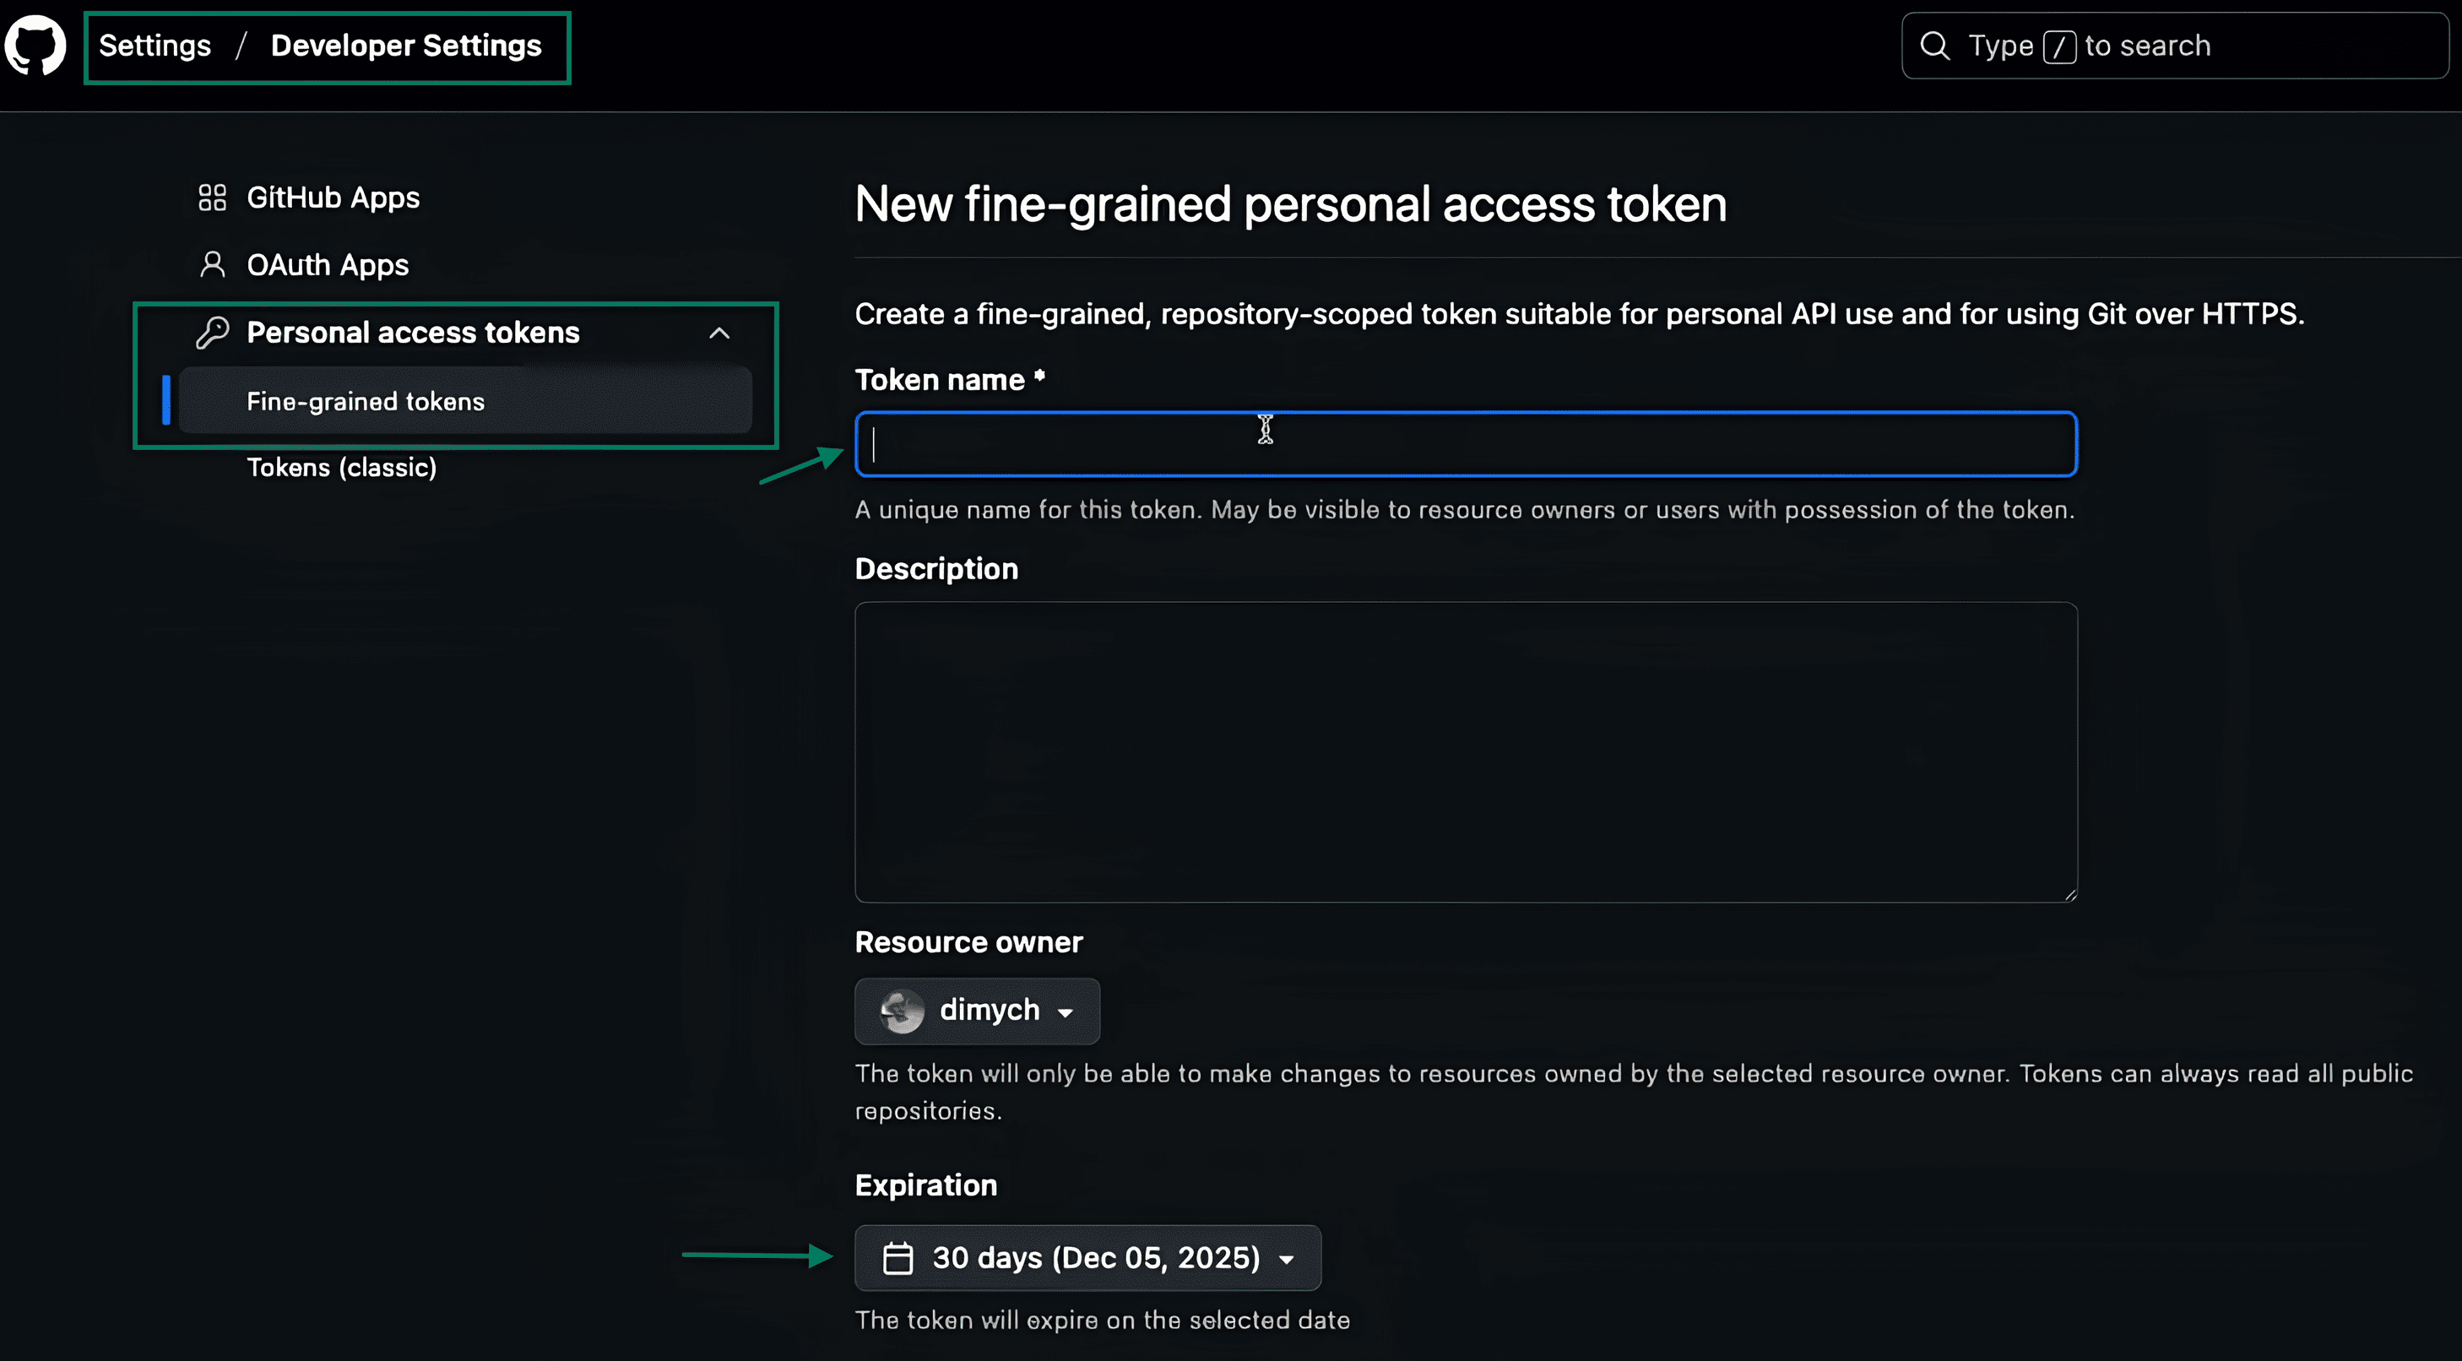Click the GitHub Apps grid icon
Image resolution: width=2462 pixels, height=1361 pixels.
212,198
